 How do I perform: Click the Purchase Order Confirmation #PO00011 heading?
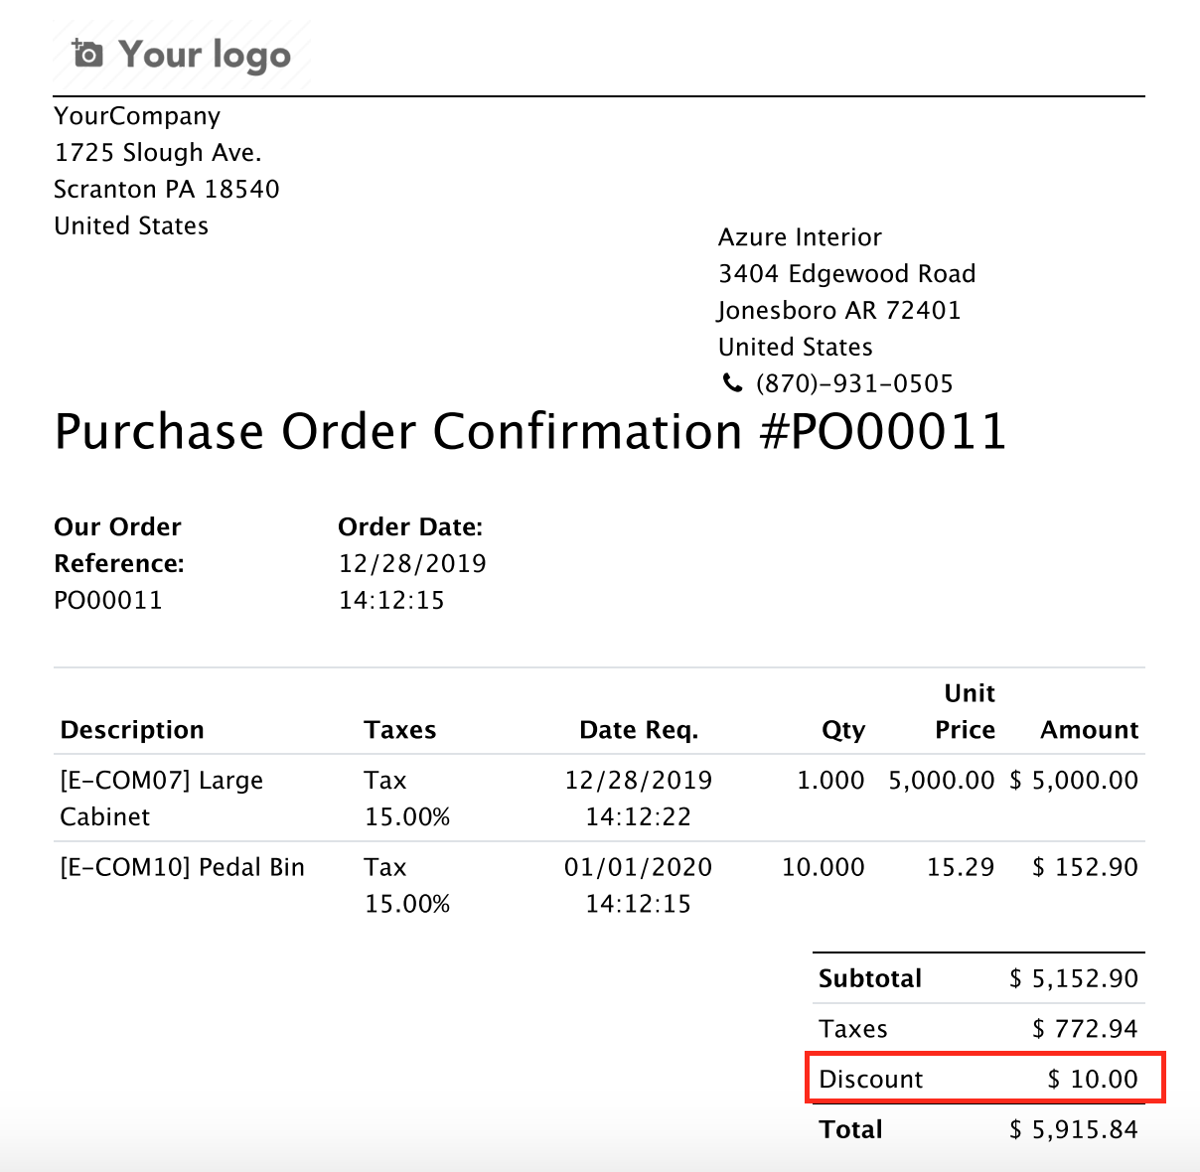(x=530, y=432)
